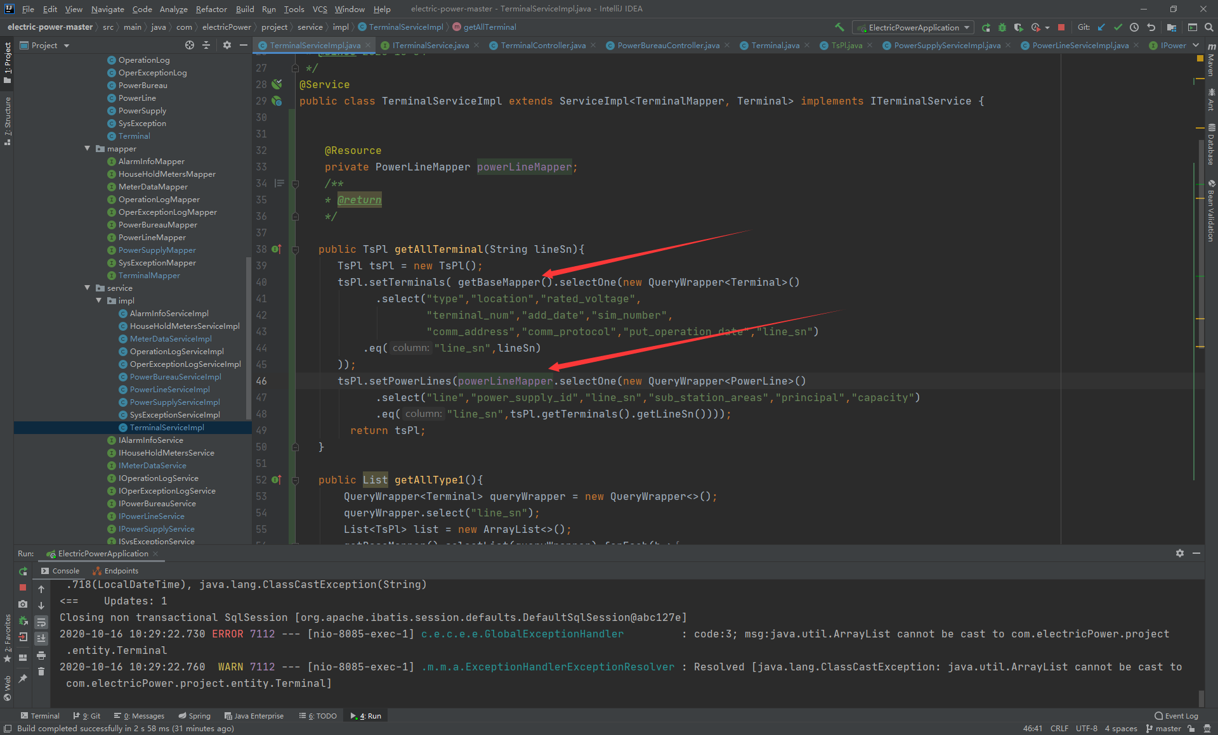Click the Exit arrow icon in the Run panel
The image size is (1218, 735).
click(23, 637)
